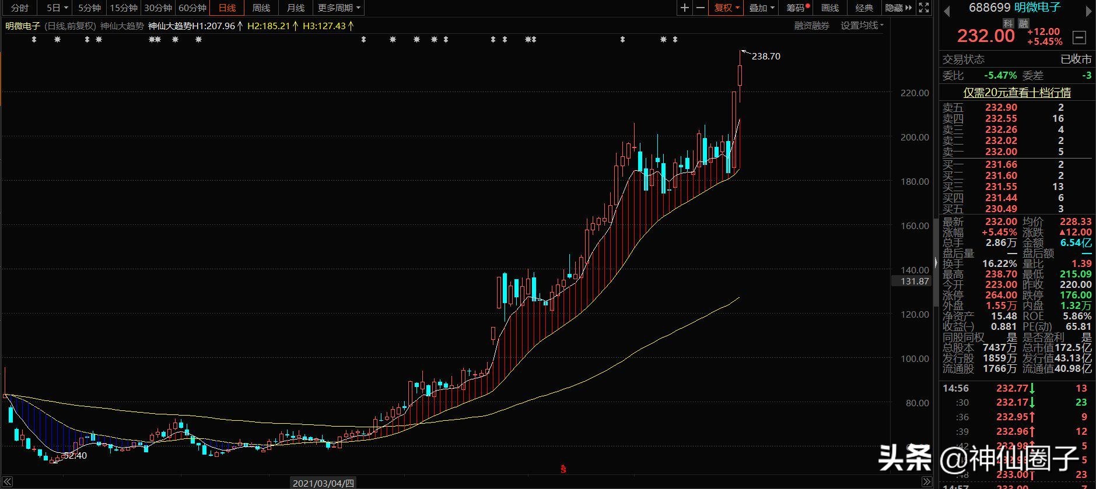Switch to 分时 intraday tab

click(x=20, y=8)
